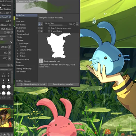Save all settings as default

pos(63,84)
